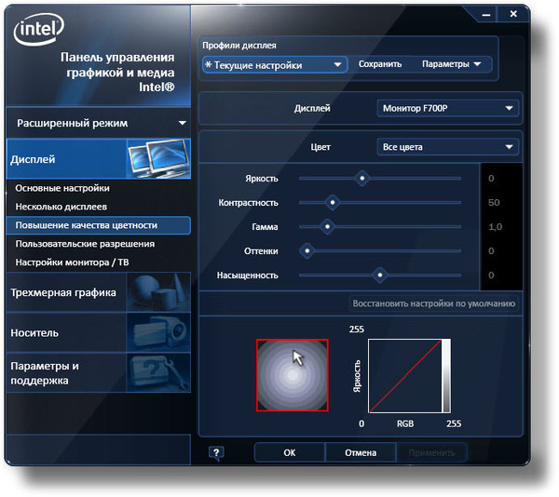Close the Intel control panel window
559x497 pixels.
pos(513,14)
